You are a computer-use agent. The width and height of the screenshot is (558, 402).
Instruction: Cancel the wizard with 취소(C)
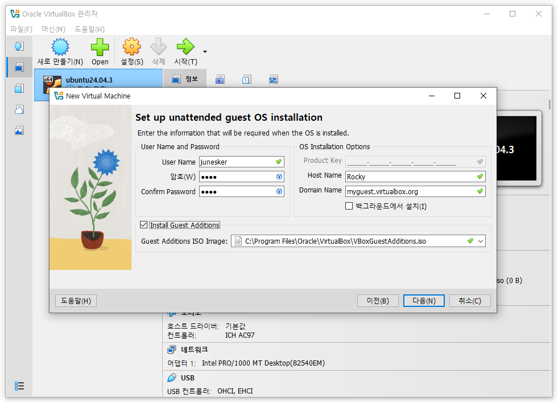tap(470, 301)
